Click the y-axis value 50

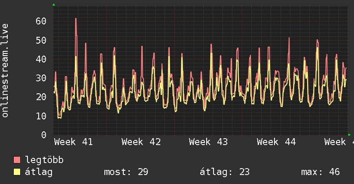pos(41,41)
